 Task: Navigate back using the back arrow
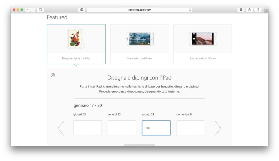click(x=27, y=9)
